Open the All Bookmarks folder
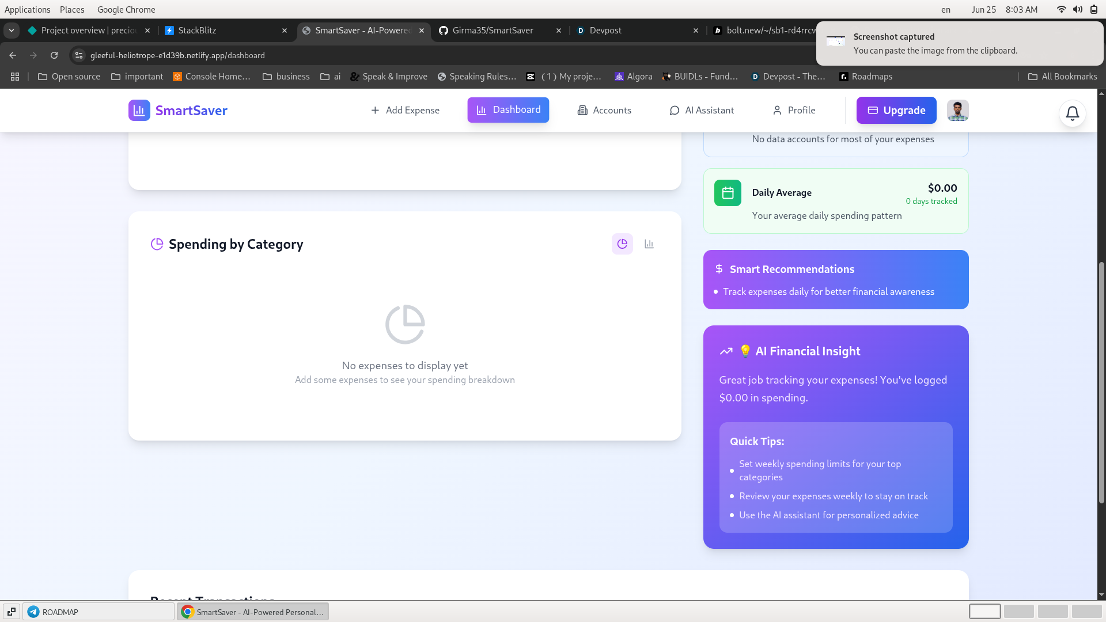1106x622 pixels. [x=1063, y=77]
